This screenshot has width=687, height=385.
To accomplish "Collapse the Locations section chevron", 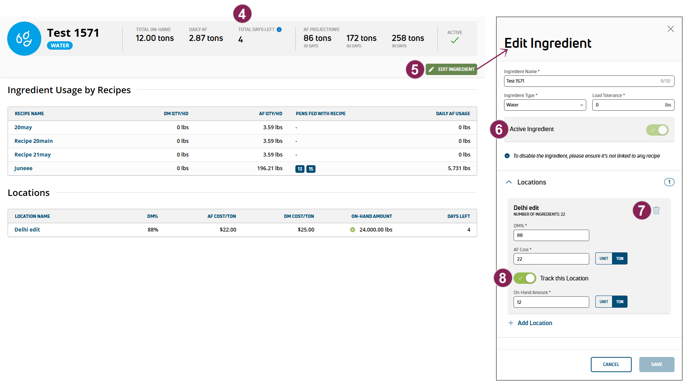I will coord(509,182).
